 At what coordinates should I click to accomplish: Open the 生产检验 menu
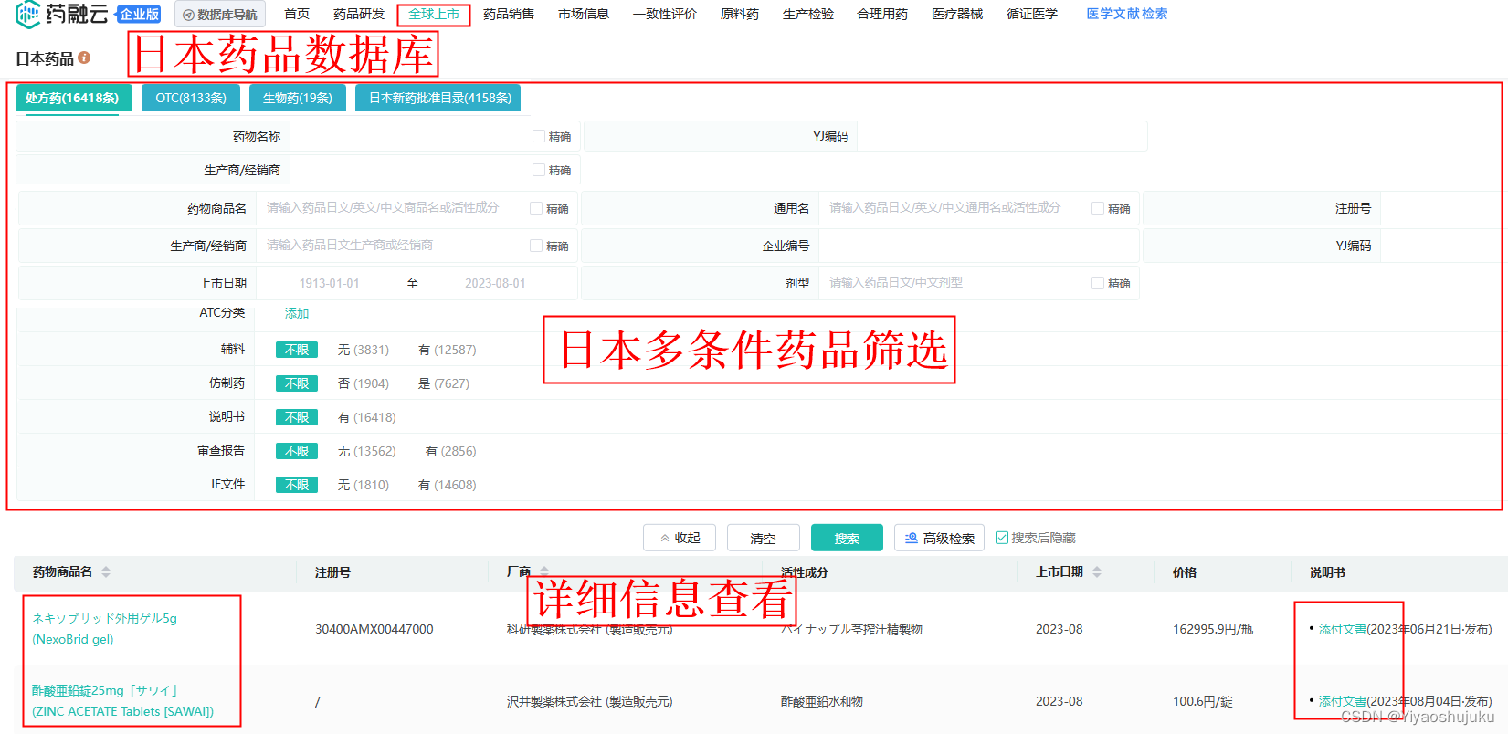pos(808,14)
